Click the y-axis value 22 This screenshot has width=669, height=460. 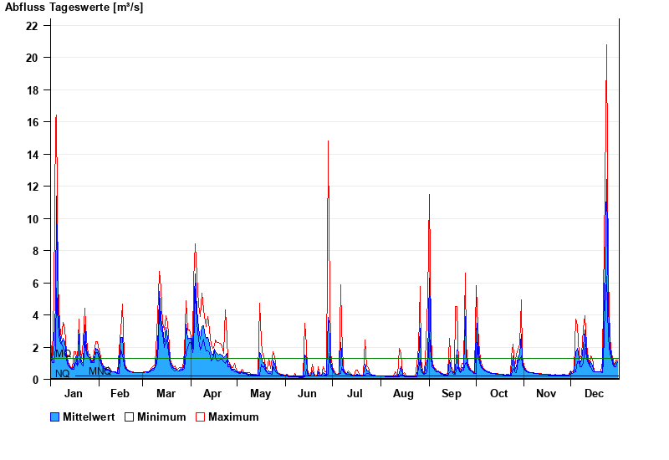point(32,26)
